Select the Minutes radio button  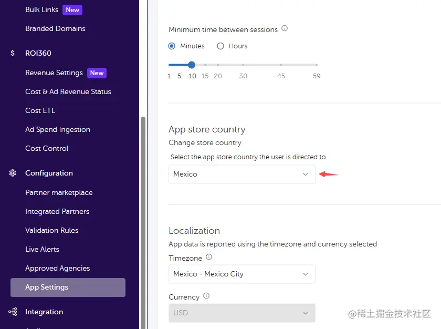[172, 46]
